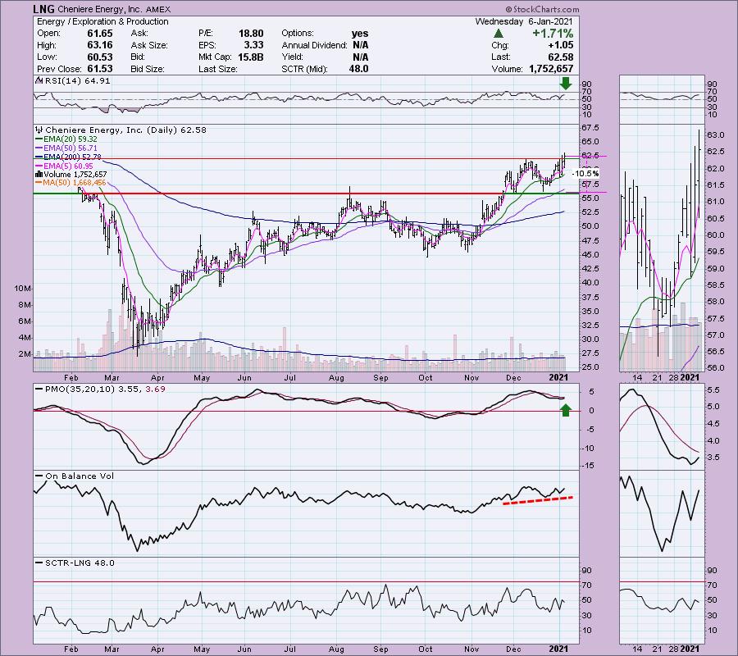Click the Mkt Cap value 15.8B

[250, 57]
